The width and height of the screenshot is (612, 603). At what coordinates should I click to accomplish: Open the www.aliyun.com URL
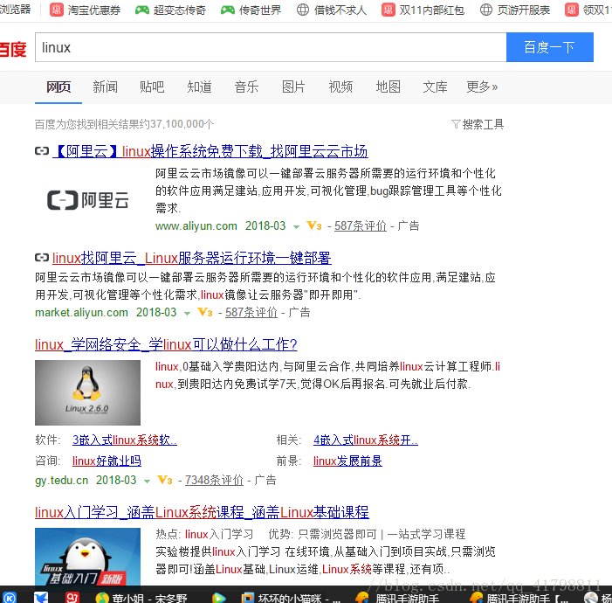coord(196,225)
